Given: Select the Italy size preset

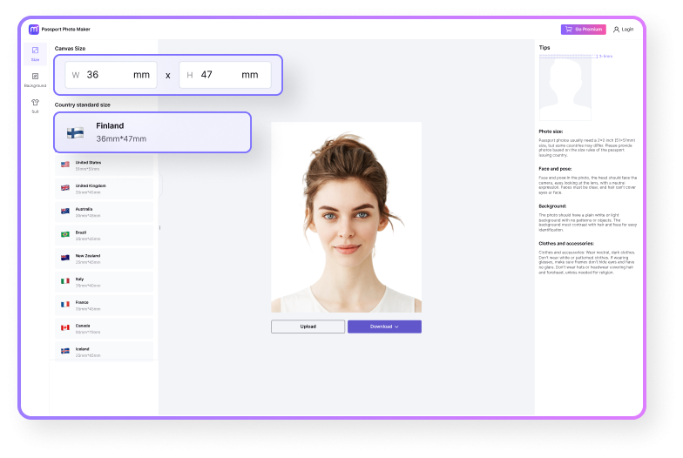Looking at the screenshot, I should pyautogui.click(x=103, y=281).
